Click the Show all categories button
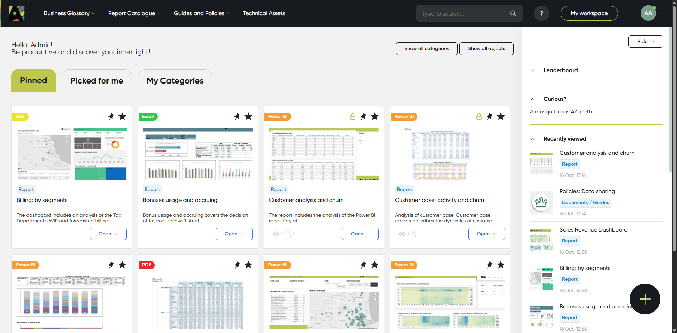Screen dimensions: 677x333 click(427, 49)
